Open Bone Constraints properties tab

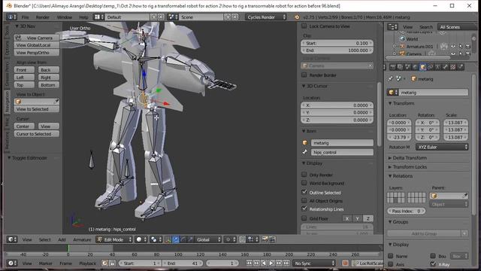(x=452, y=67)
